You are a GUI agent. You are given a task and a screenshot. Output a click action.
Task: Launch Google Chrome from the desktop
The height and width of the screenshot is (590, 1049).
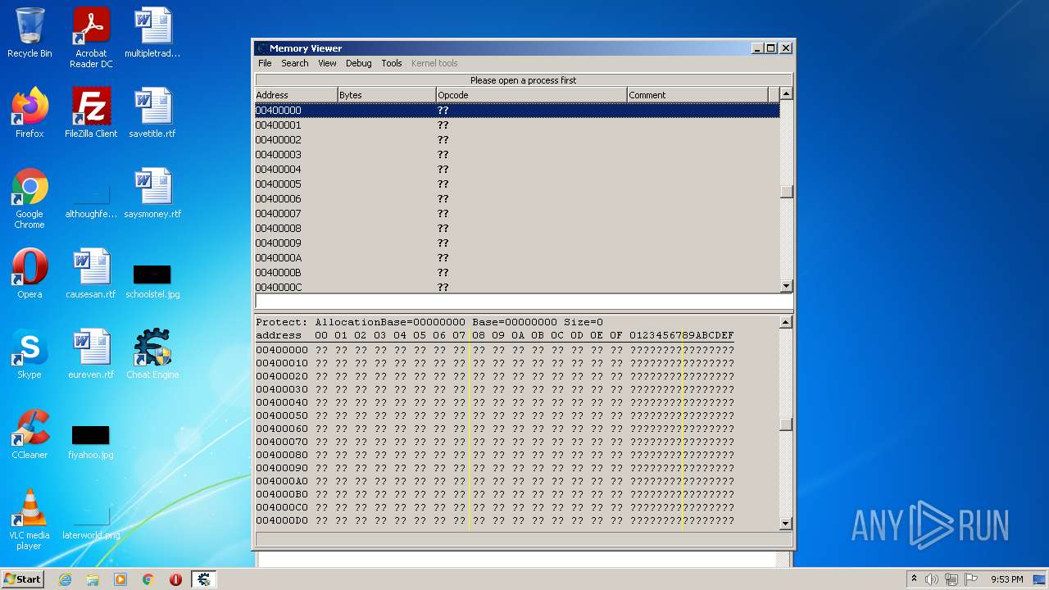[30, 198]
